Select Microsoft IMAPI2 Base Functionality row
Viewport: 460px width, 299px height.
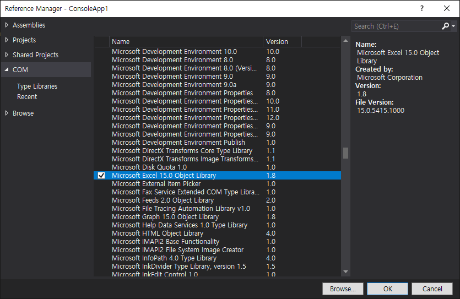217,242
